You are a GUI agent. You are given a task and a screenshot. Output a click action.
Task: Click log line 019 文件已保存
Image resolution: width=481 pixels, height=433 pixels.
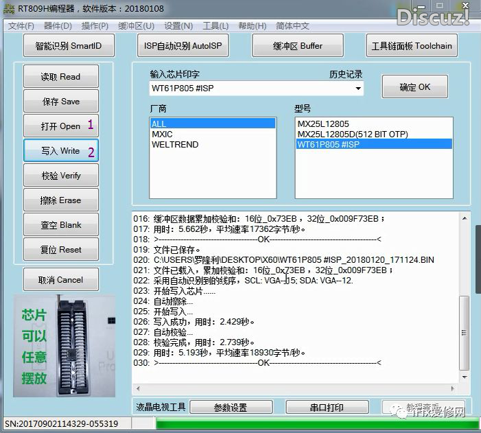tap(167, 250)
